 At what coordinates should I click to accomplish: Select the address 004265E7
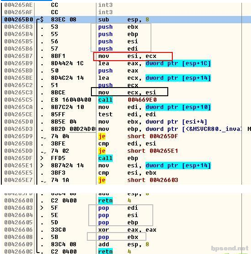[19, 180]
